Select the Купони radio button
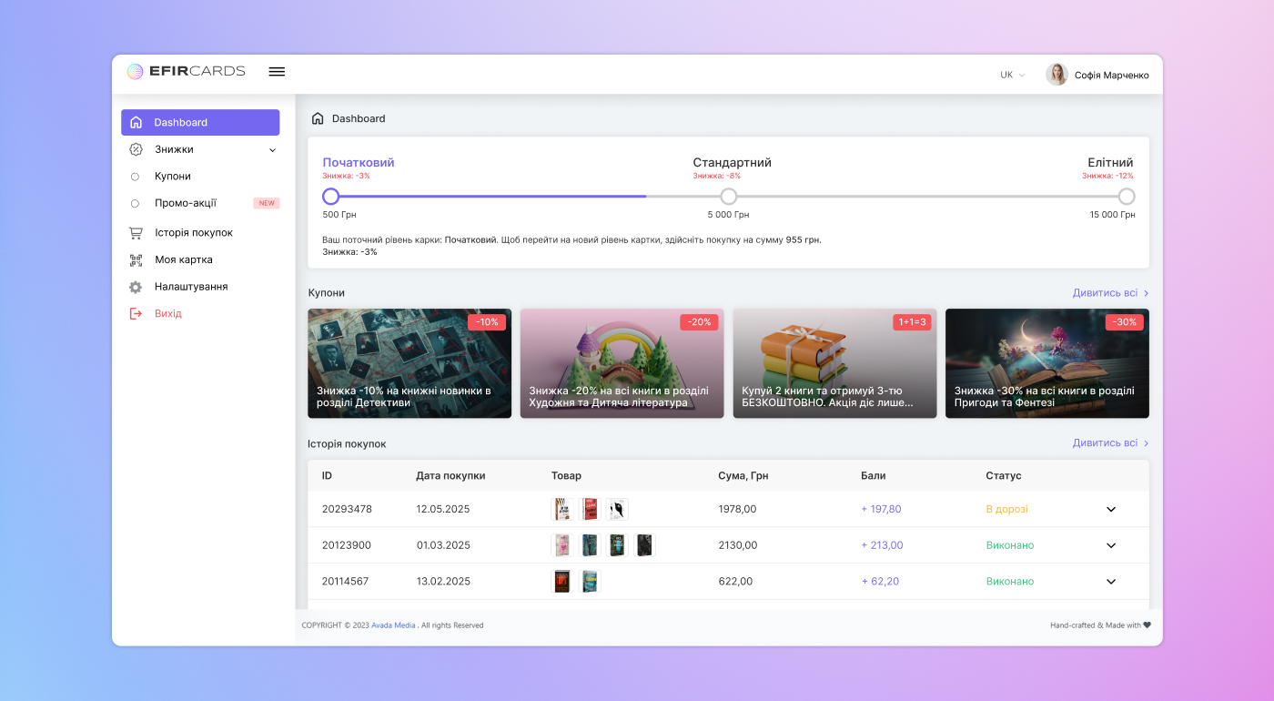 tap(134, 176)
